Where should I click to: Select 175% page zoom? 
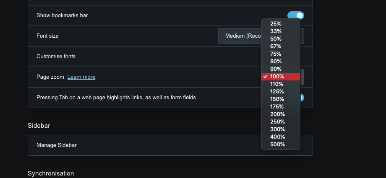[x=277, y=107]
